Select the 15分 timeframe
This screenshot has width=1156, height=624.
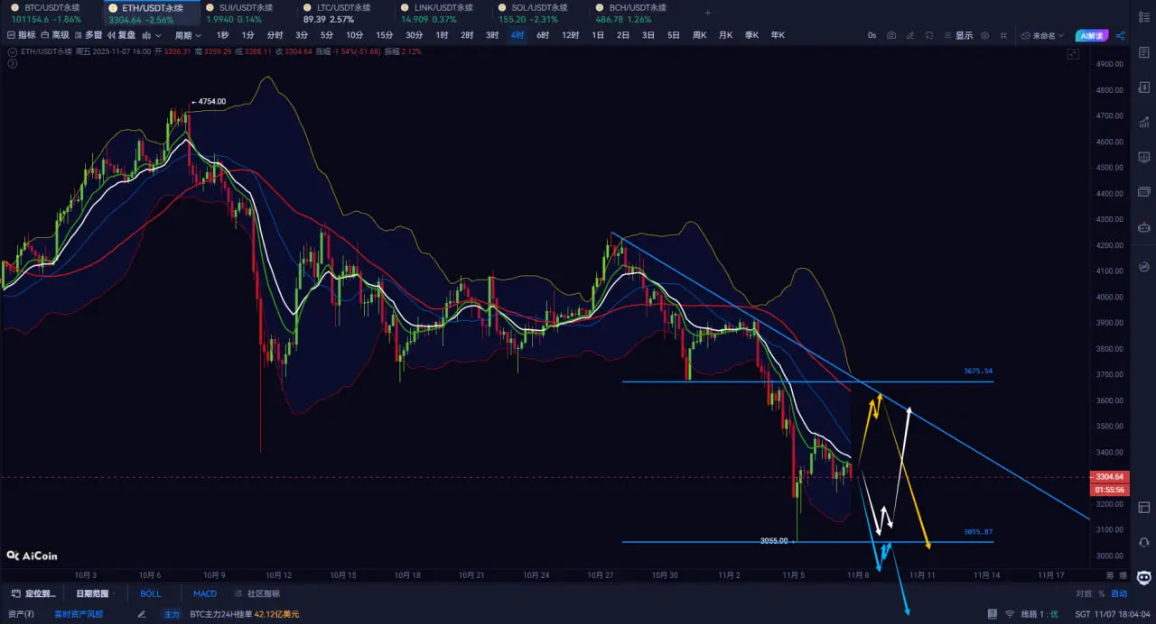point(384,35)
